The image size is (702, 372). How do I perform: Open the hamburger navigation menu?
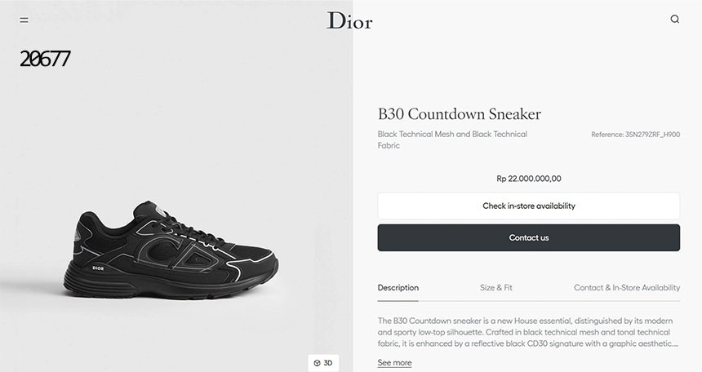tap(24, 20)
